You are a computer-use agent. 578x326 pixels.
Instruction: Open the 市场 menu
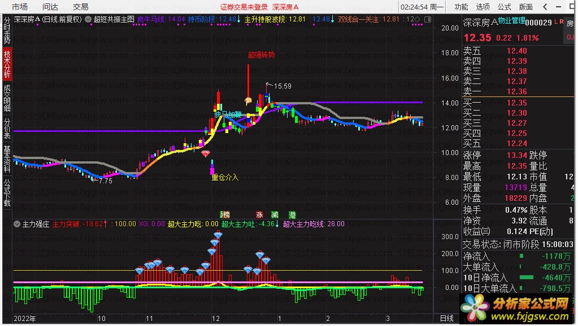click(x=20, y=7)
